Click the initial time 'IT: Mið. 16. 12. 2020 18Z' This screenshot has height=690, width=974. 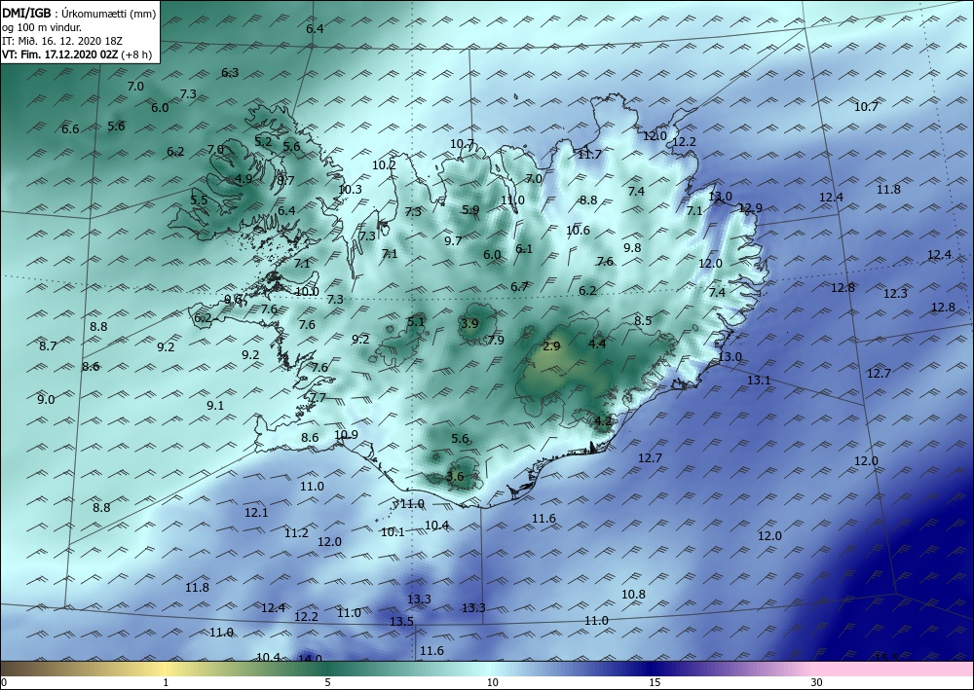(62, 40)
